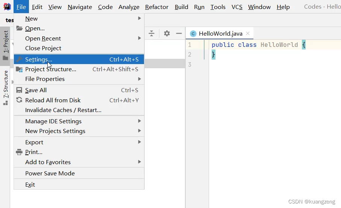Open the VCS menu

point(237,7)
